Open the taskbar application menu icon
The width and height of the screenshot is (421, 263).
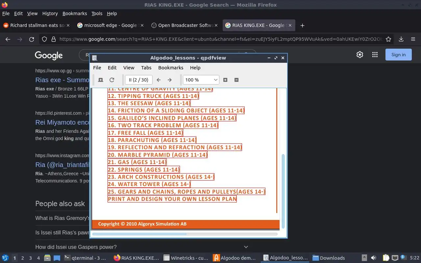[x=5, y=258]
